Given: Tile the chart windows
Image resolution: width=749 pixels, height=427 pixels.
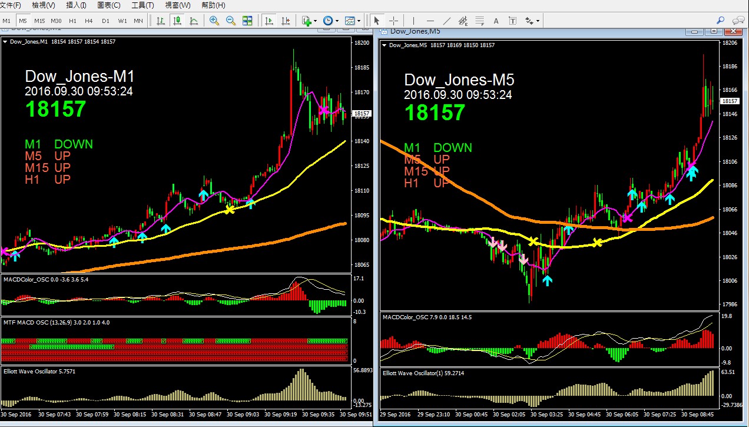Looking at the screenshot, I should click(x=247, y=21).
